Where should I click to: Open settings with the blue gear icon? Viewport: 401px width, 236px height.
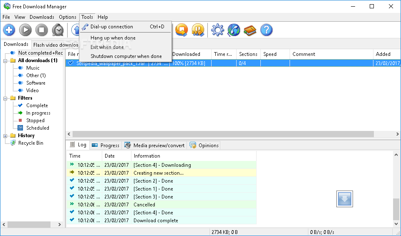[218, 30]
